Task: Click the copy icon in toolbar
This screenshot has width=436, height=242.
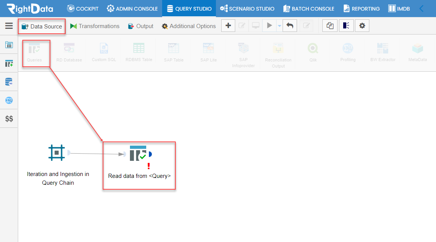Action: click(x=330, y=26)
